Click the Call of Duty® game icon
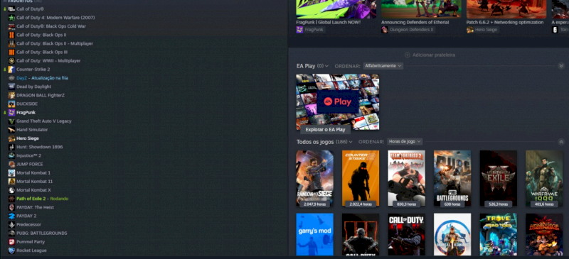 point(11,9)
